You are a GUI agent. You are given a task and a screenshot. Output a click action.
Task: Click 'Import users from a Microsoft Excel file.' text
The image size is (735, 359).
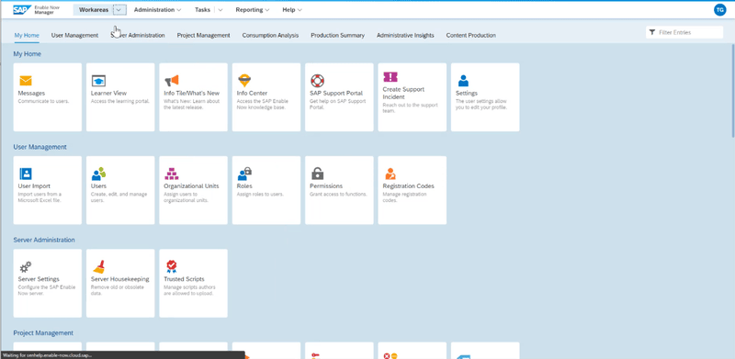click(x=40, y=197)
